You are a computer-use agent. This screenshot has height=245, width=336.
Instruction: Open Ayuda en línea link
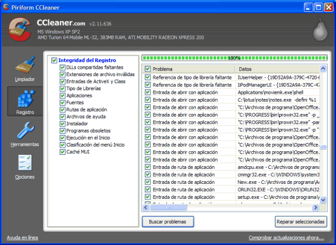coord(22,238)
